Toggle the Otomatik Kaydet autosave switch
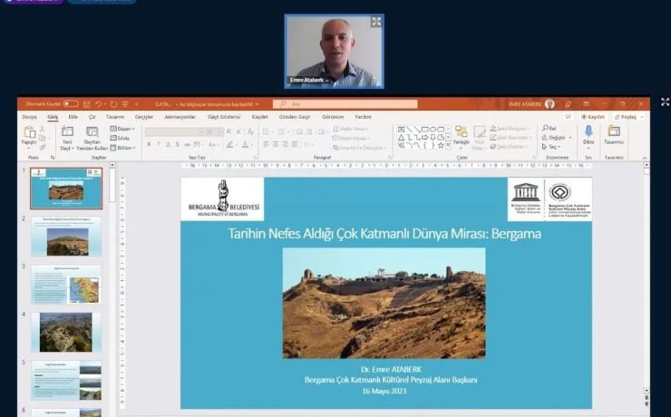 pyautogui.click(x=71, y=104)
